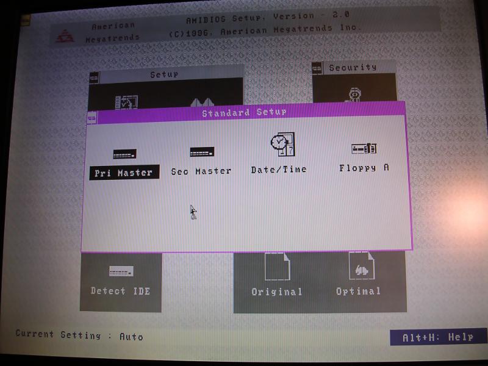Open the Security window control menu box

pos(317,68)
